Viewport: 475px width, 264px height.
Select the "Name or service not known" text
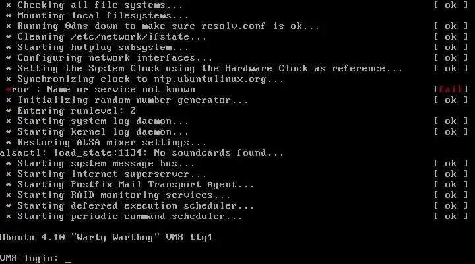(121, 89)
